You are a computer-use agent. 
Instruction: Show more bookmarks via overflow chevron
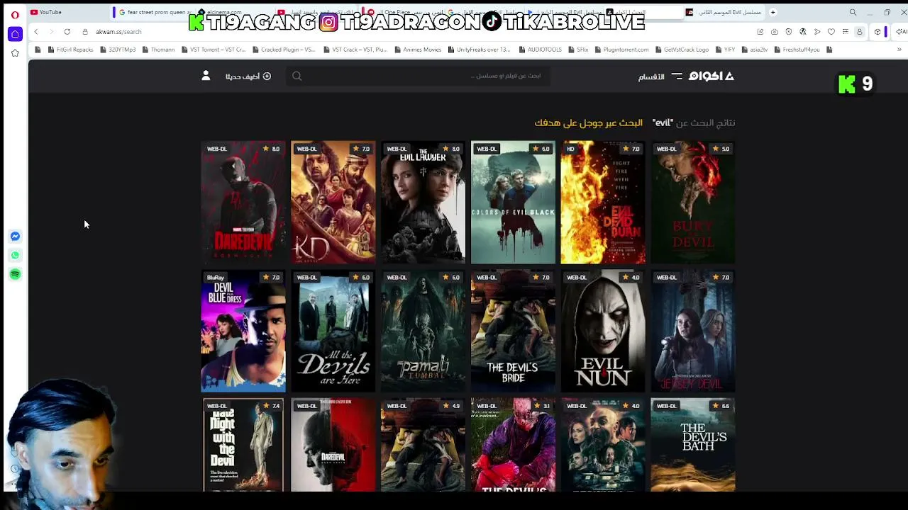899,50
